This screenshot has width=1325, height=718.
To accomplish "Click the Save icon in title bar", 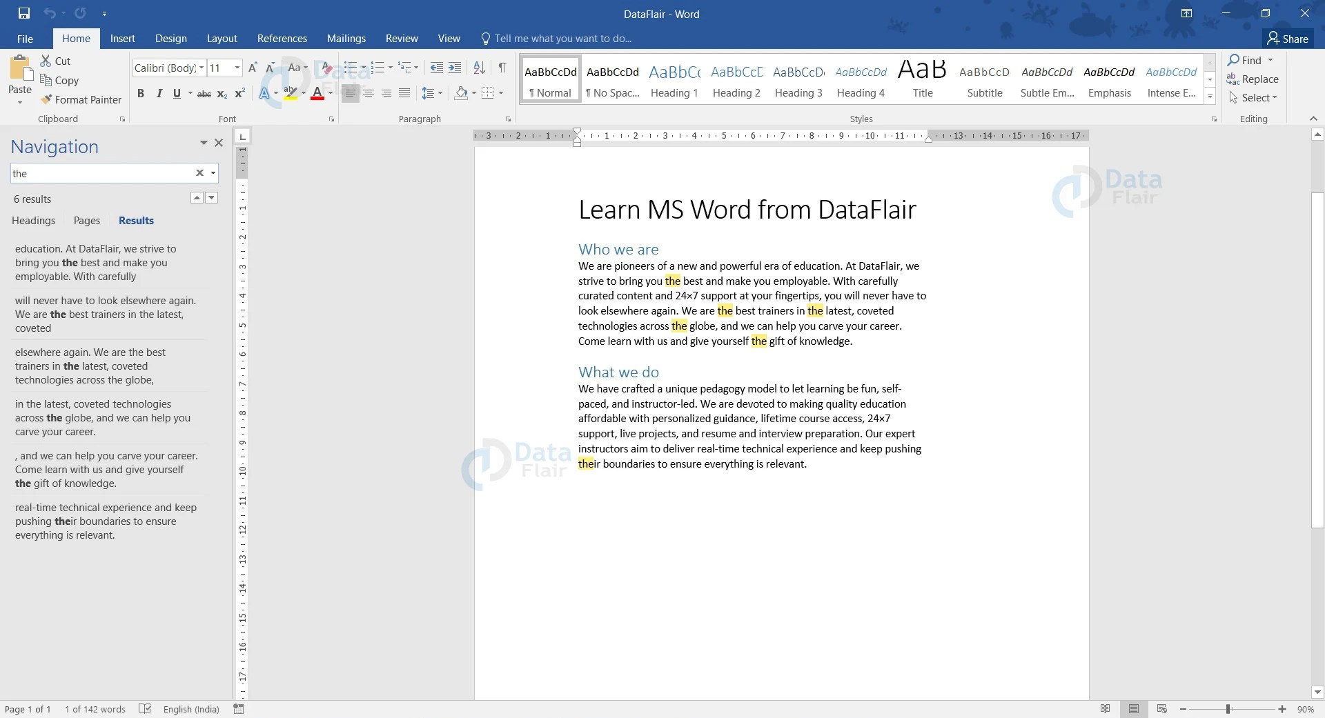I will [x=24, y=13].
